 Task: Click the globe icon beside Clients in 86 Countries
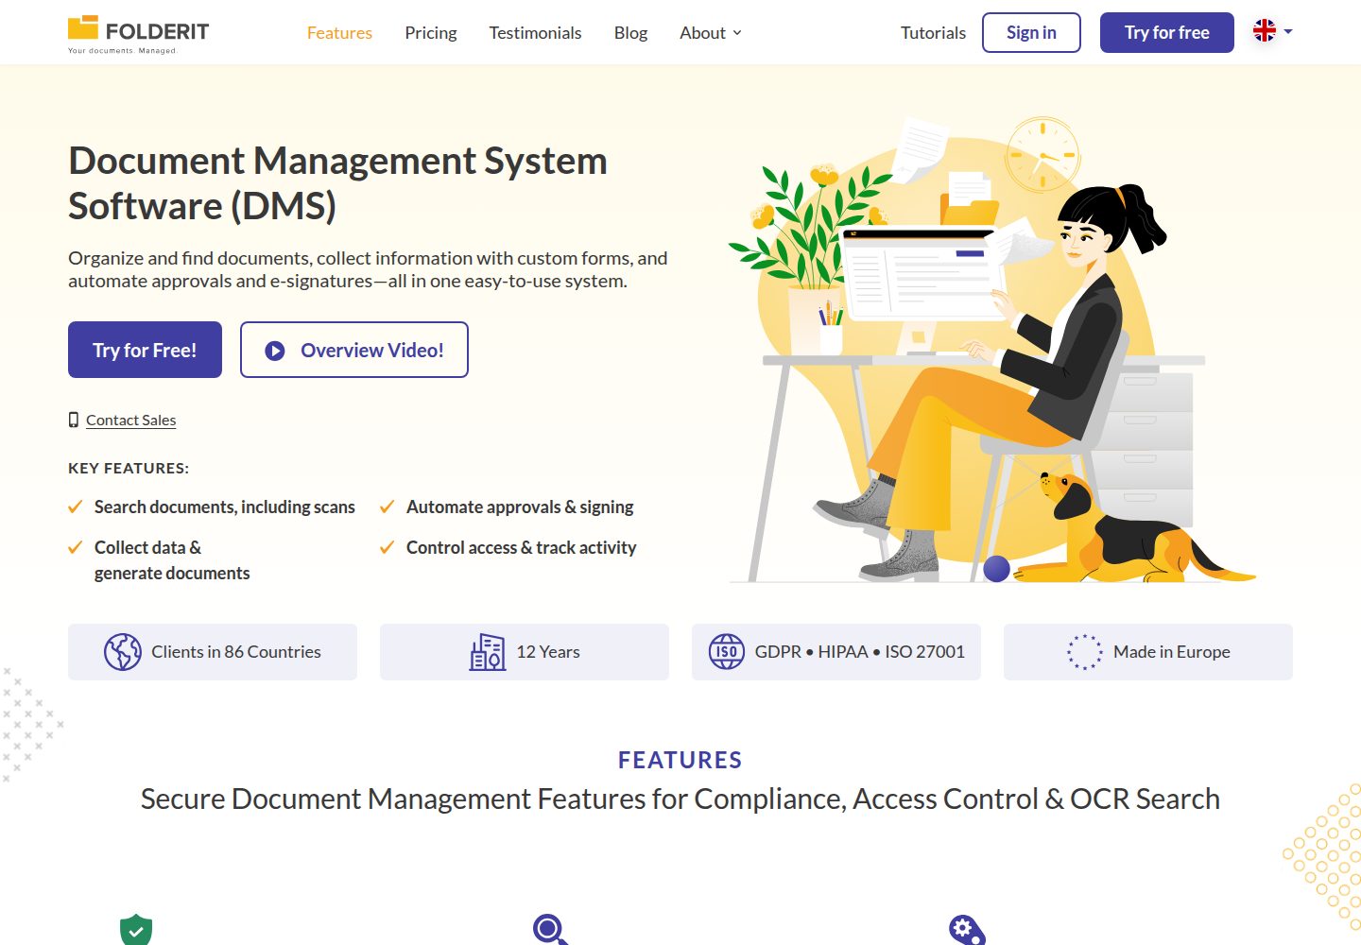tap(123, 652)
